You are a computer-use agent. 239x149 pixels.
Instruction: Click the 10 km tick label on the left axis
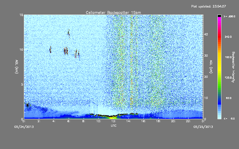(x=21, y=50)
